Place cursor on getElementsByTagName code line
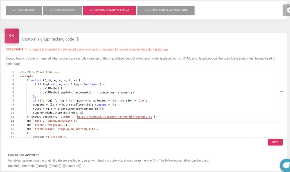The height and width of the screenshot is (172, 290). (x=69, y=109)
